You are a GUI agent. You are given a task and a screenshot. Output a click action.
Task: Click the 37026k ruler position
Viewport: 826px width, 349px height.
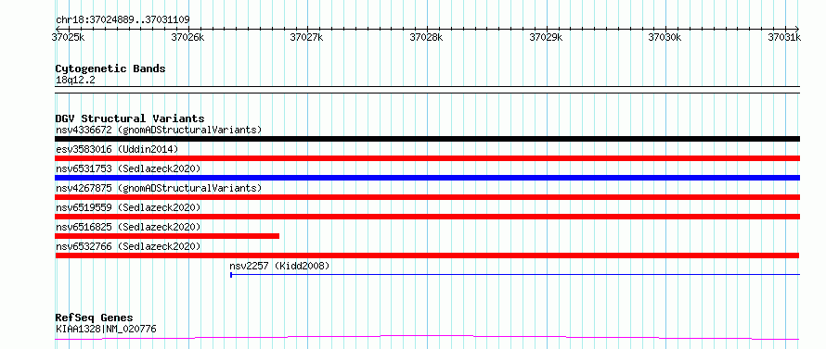pos(188,37)
